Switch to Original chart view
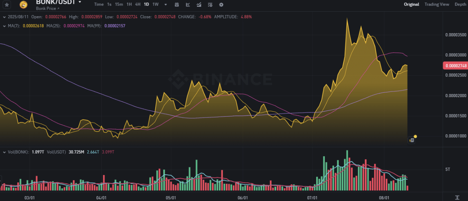 click(x=411, y=5)
